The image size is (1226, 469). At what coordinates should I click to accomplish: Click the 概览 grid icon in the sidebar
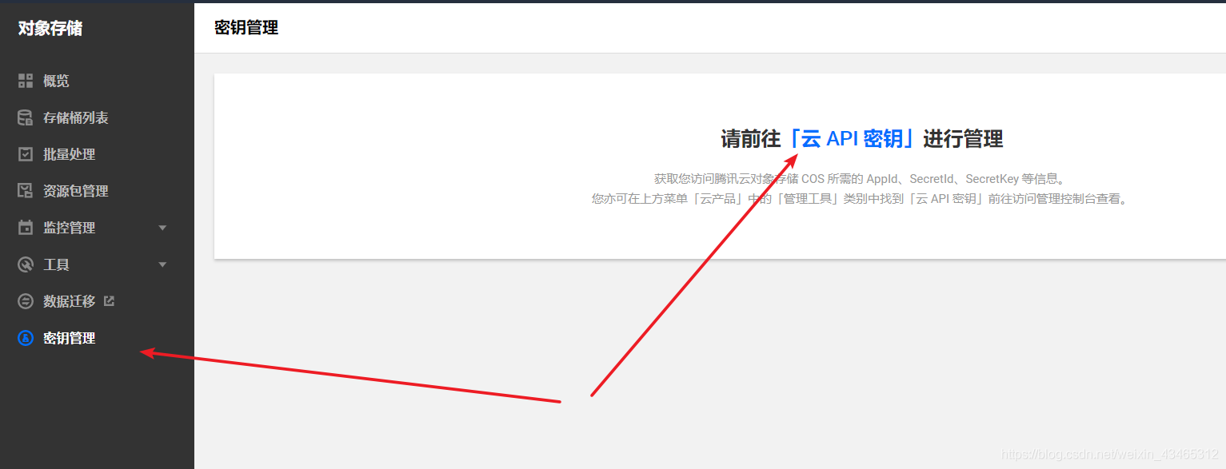click(26, 80)
